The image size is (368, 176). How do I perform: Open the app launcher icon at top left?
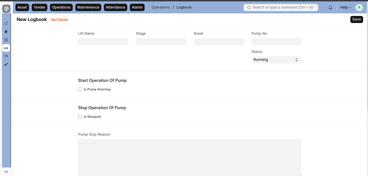(x=6, y=9)
